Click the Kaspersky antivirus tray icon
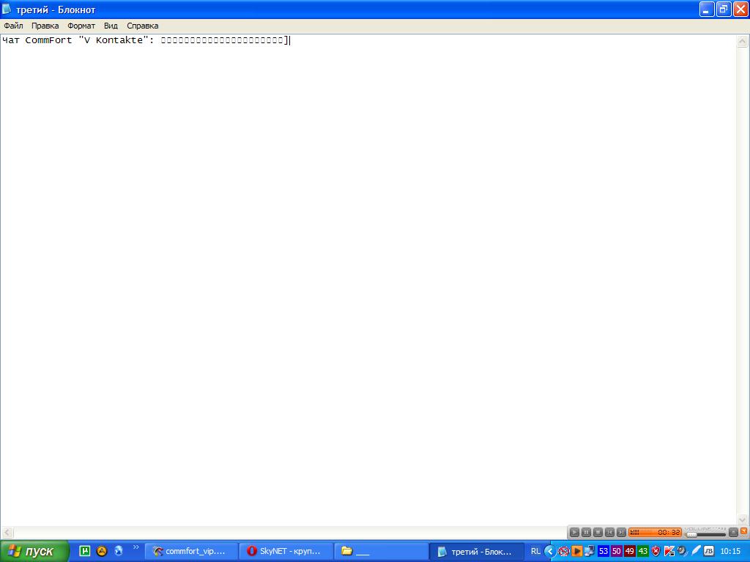 [x=669, y=551]
